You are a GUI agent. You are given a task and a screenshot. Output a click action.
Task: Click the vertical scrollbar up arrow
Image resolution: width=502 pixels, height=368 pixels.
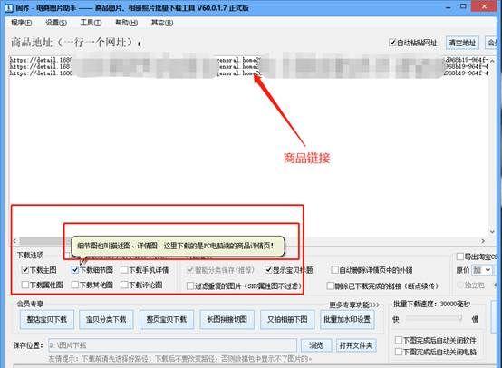492,60
